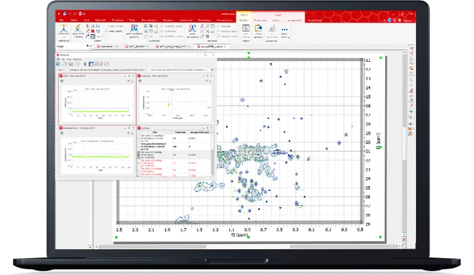Switch to the Molecule ribbon tab
The image size is (474, 275).
(x=100, y=20)
